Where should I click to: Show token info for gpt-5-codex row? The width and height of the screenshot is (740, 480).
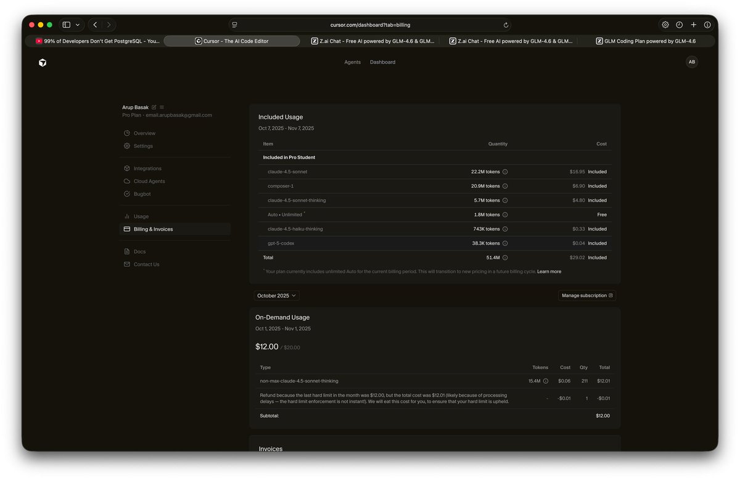[x=505, y=243]
